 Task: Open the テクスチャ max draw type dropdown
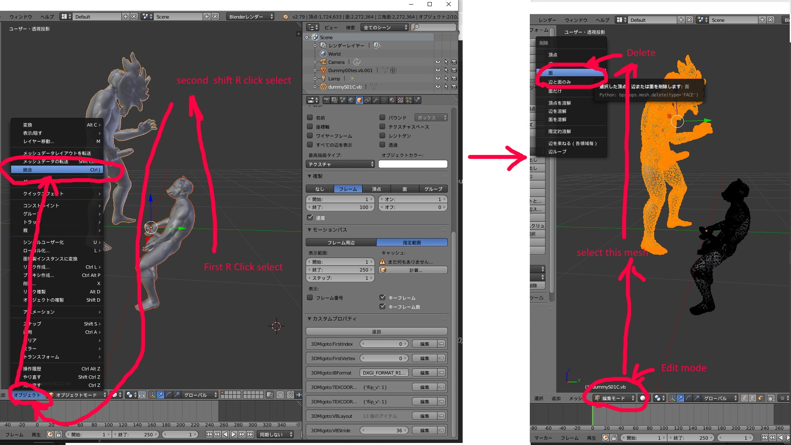pyautogui.click(x=340, y=164)
